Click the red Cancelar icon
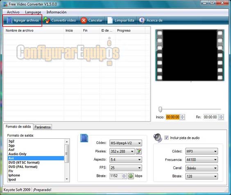Screen dimensions: 231x195 point(84,21)
